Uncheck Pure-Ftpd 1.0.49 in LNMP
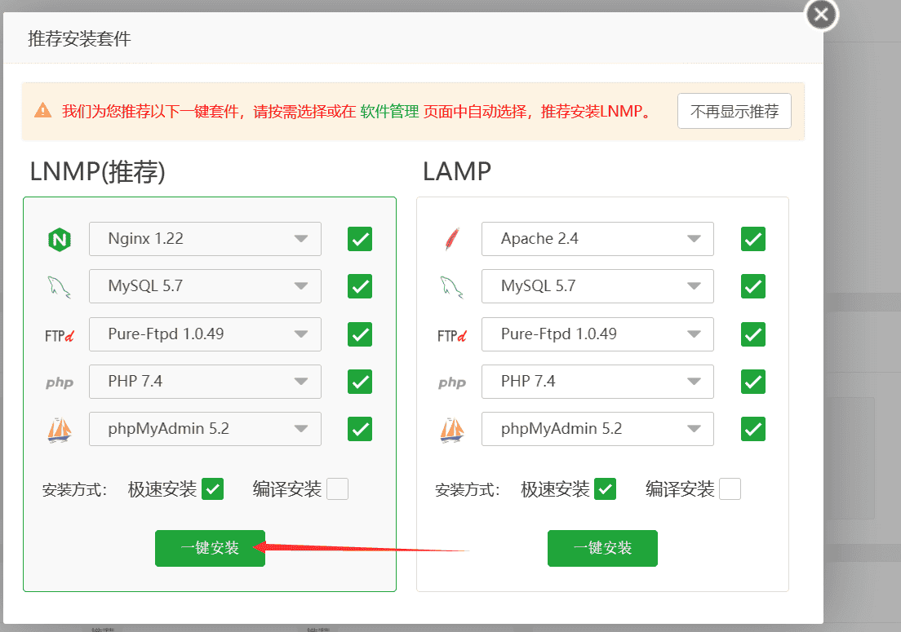The width and height of the screenshot is (901, 632). point(360,334)
